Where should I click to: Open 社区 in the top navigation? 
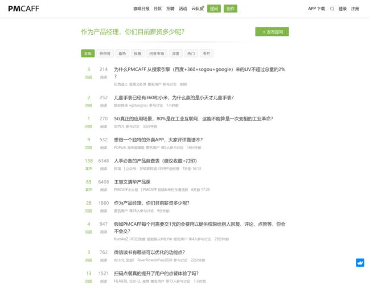[158, 9]
